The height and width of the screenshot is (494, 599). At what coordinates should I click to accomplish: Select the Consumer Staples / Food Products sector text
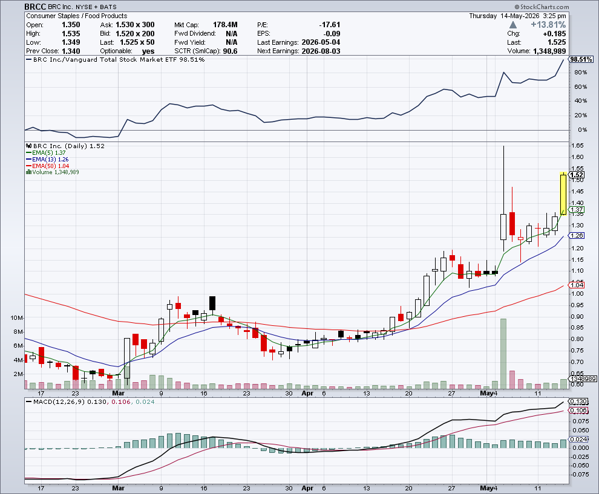point(76,16)
